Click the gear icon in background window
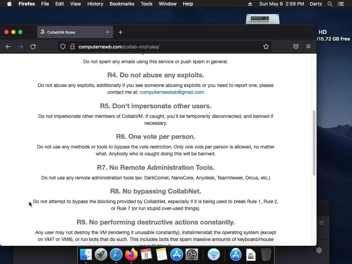The height and width of the screenshot is (264, 352). tap(319, 250)
